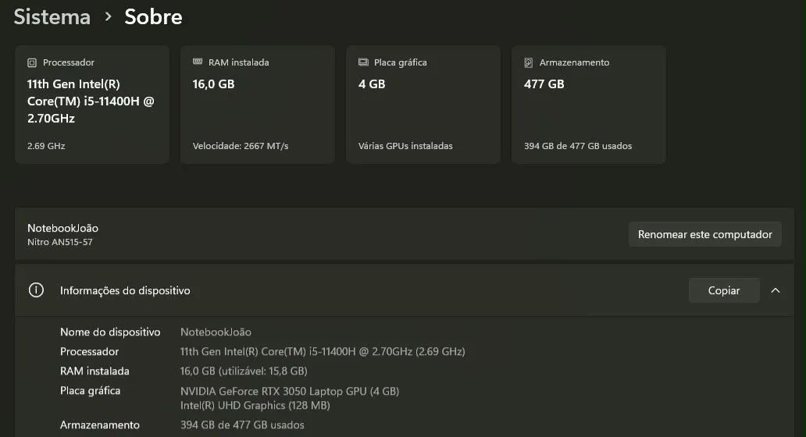The width and height of the screenshot is (806, 437).
Task: Click the Processador chip icon
Action: coord(32,62)
